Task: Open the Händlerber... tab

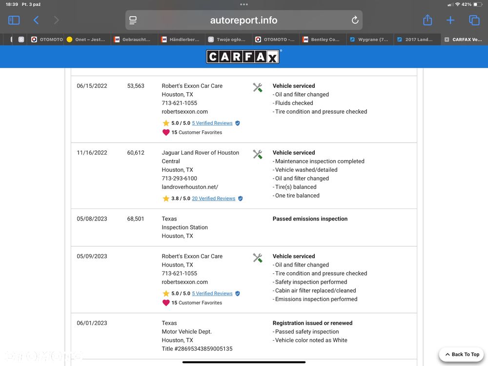Action: tap(181, 40)
